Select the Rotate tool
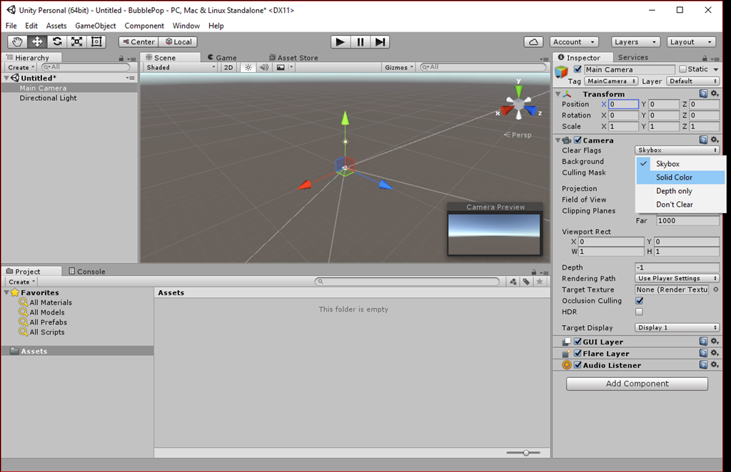This screenshot has height=472, width=731. click(x=57, y=42)
